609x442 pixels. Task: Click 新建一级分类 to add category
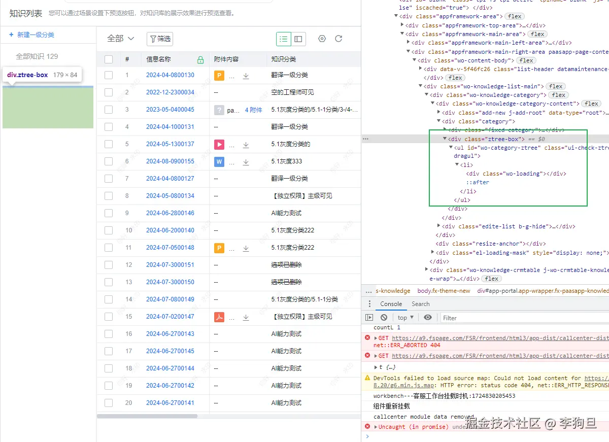[31, 35]
